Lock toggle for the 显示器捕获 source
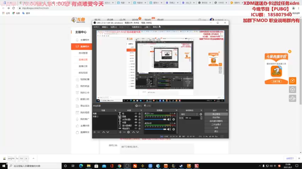This screenshot has width=302, height=169. pos(139,125)
